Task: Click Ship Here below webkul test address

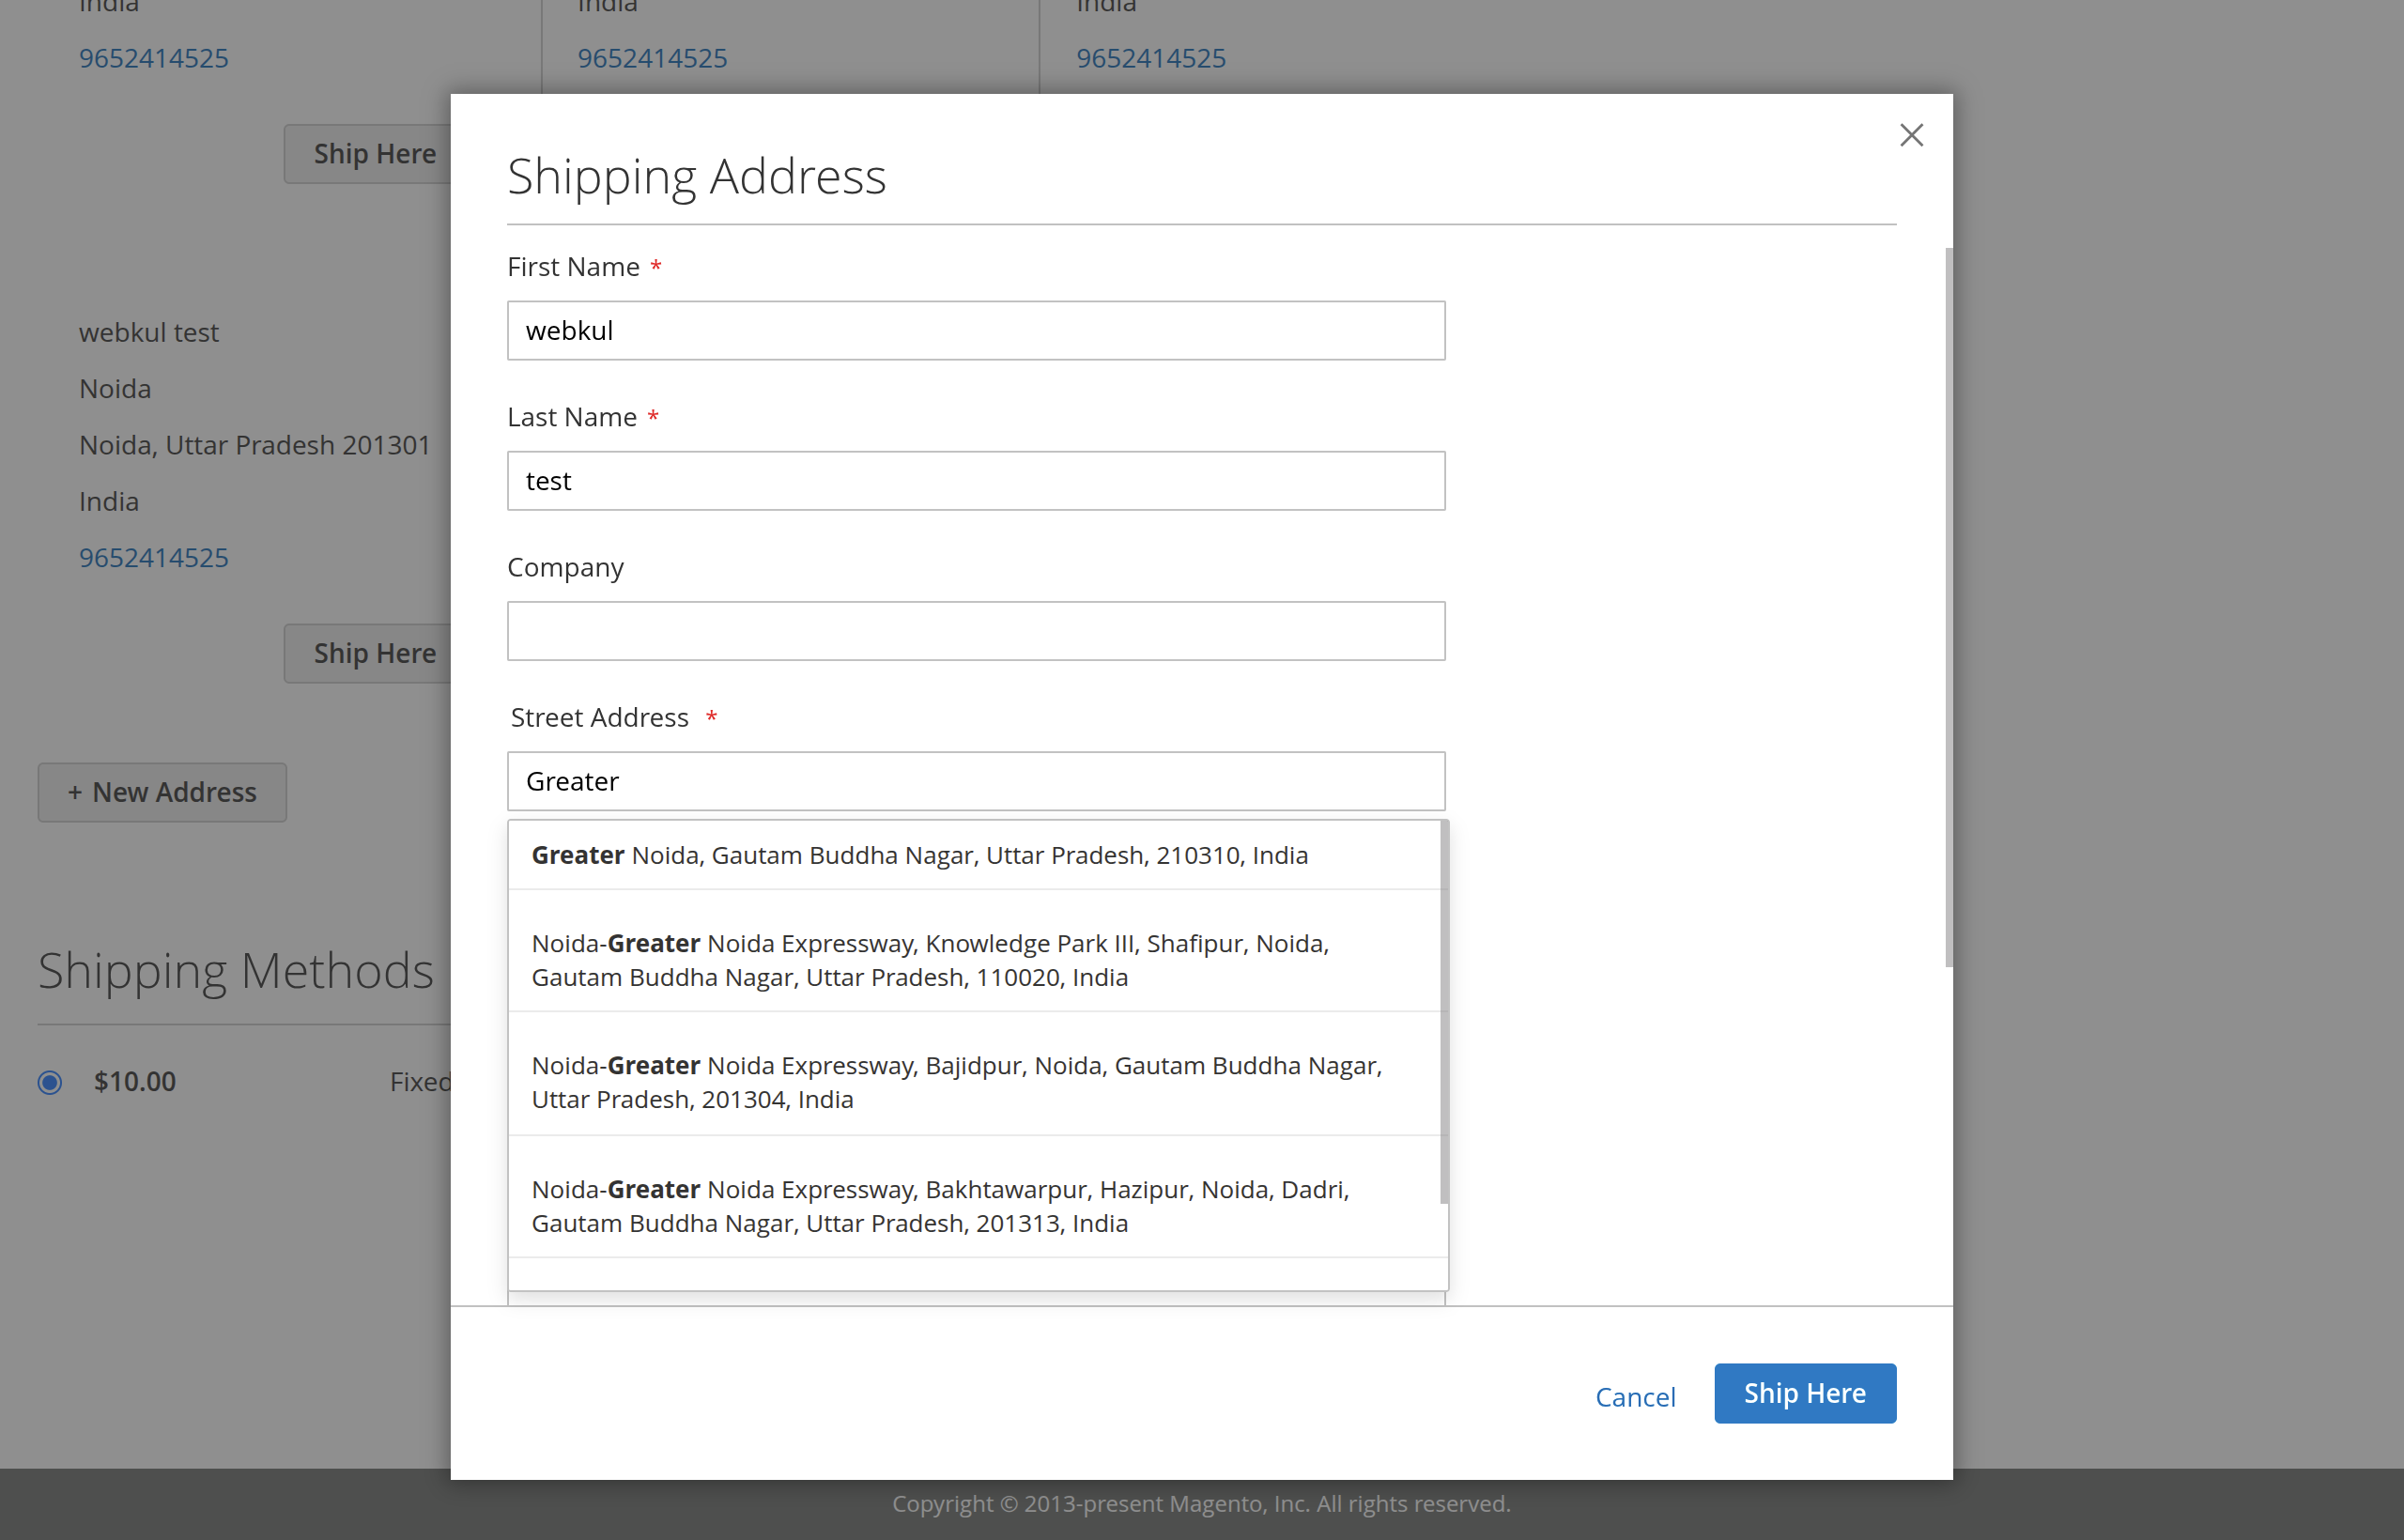Action: point(367,653)
